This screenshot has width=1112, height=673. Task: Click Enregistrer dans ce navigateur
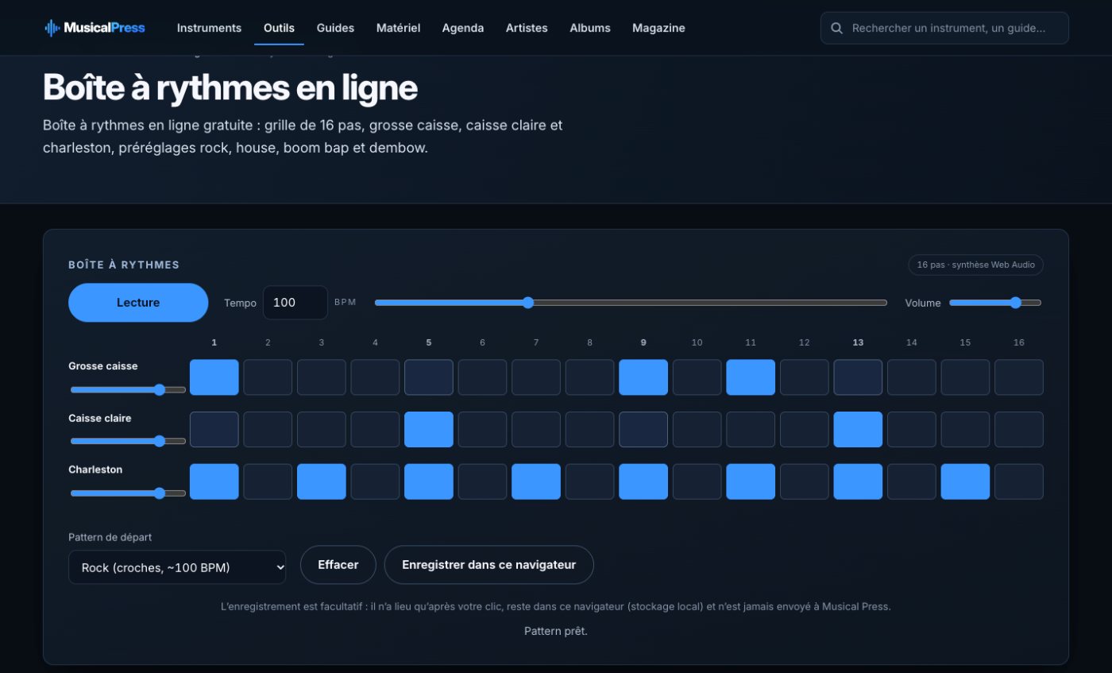488,565
